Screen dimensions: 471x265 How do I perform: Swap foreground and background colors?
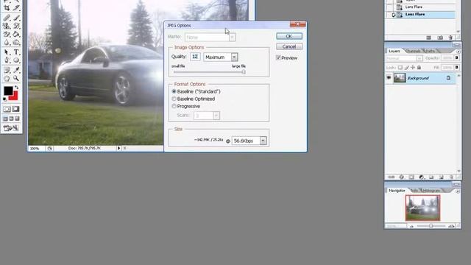pyautogui.click(x=16, y=88)
